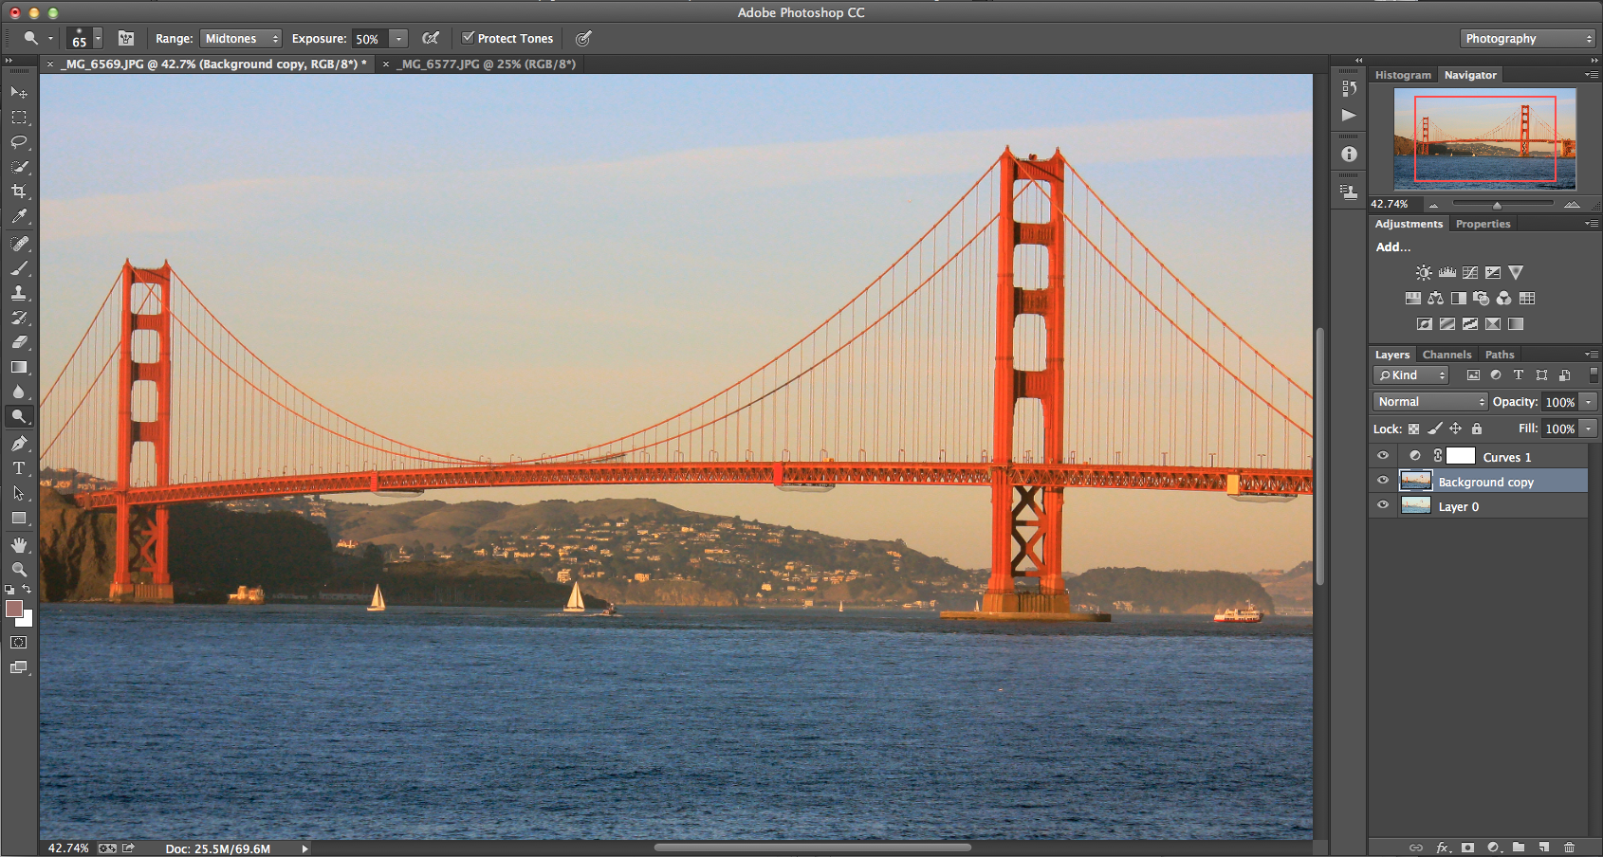Select the Hand tool
Image resolution: width=1603 pixels, height=857 pixels.
(19, 545)
